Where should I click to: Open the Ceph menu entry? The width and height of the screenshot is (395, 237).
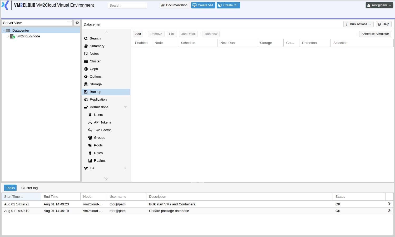point(106,69)
